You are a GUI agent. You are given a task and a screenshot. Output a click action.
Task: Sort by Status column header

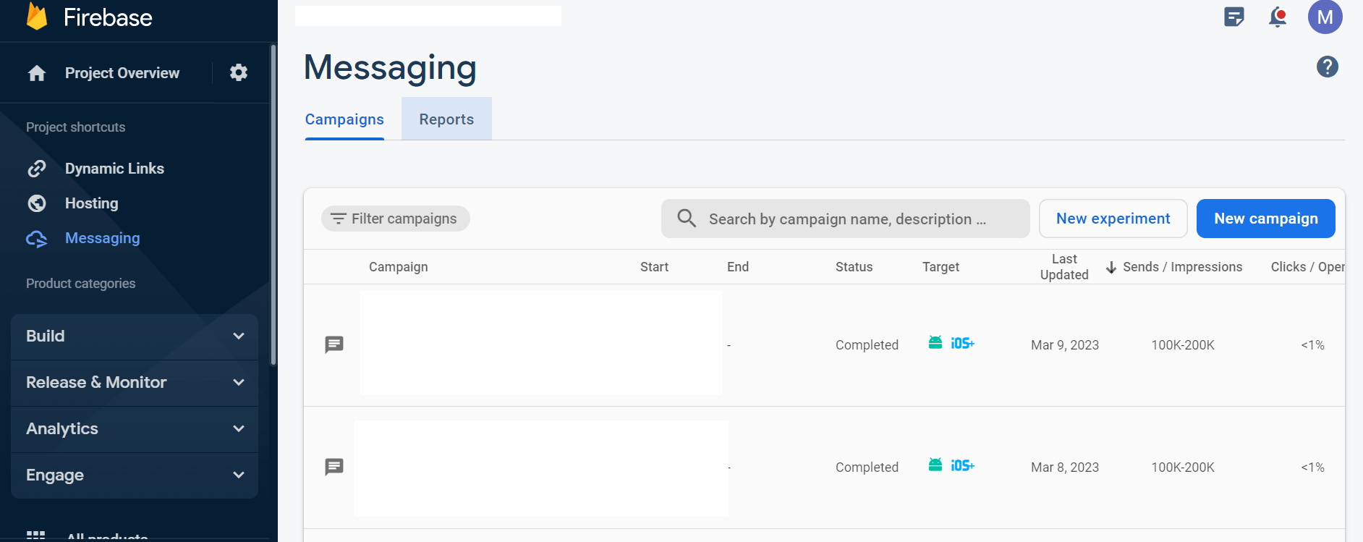(854, 267)
